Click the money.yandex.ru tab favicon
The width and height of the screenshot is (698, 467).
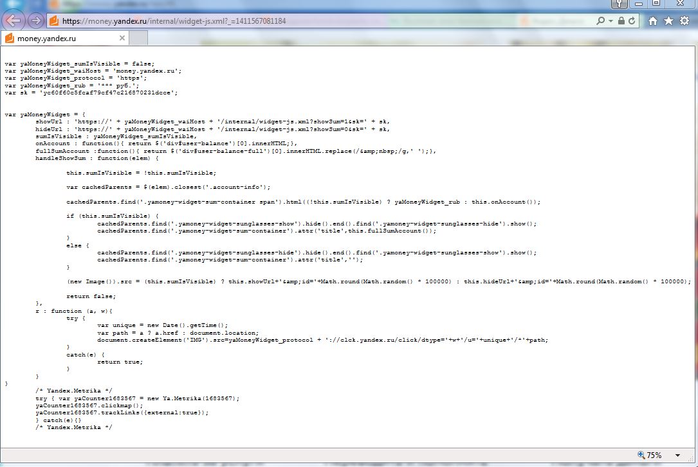pyautogui.click(x=10, y=38)
